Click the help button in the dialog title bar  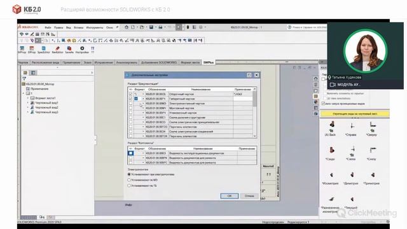(x=249, y=75)
